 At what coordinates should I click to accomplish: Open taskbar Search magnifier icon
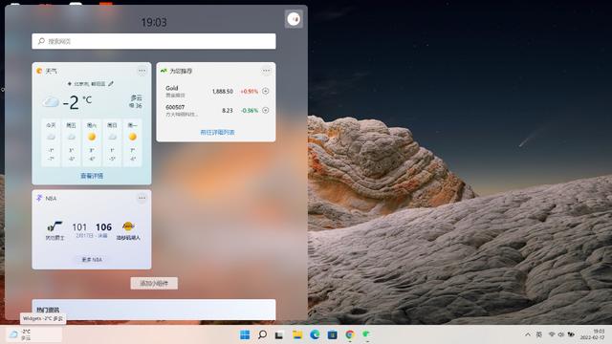[262, 334]
